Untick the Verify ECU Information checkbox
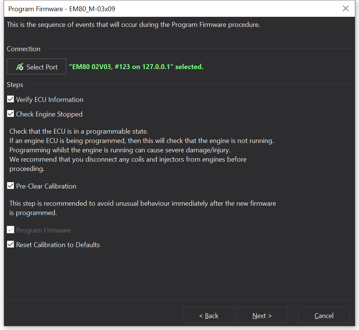The height and width of the screenshot is (330, 359). [10, 100]
